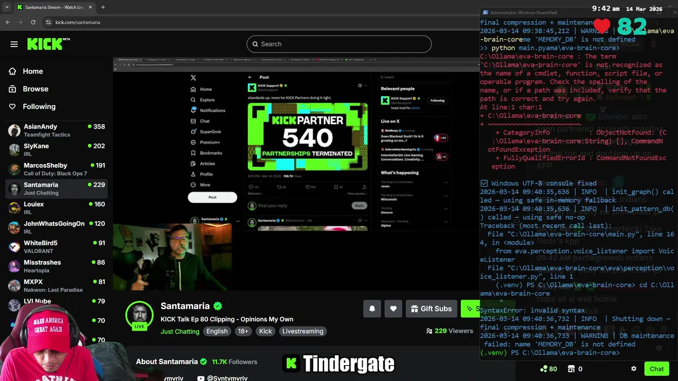Click PowerShell window title bar icon

[x=485, y=13]
